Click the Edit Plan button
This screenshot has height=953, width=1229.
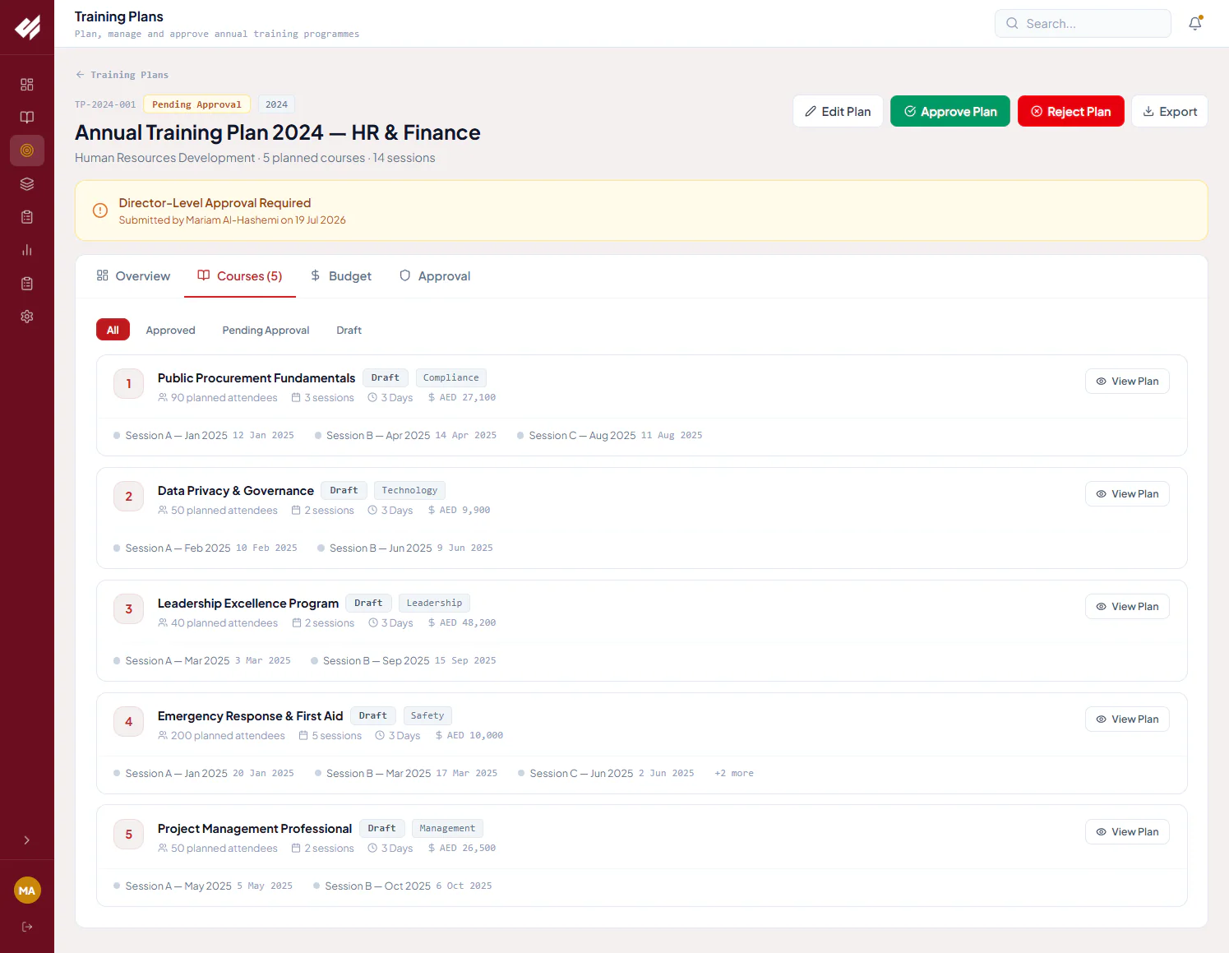(838, 111)
